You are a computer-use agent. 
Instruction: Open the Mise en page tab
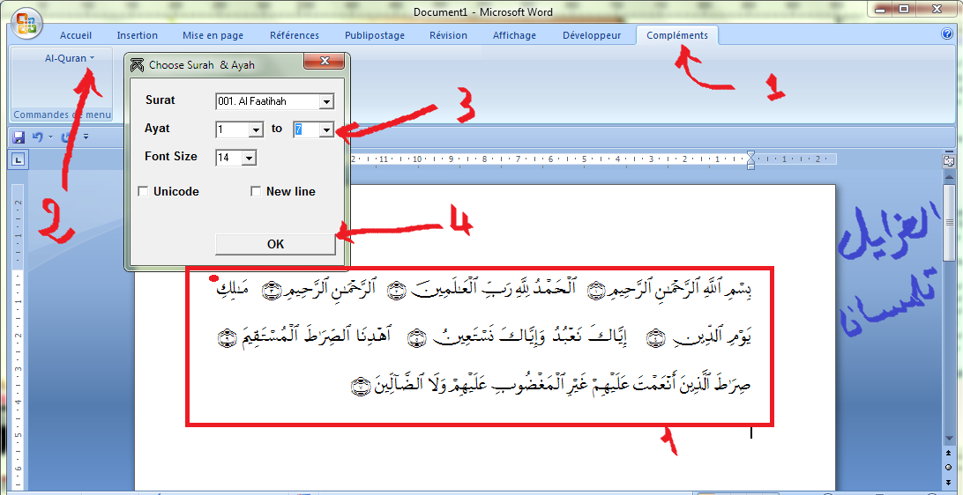click(x=213, y=35)
